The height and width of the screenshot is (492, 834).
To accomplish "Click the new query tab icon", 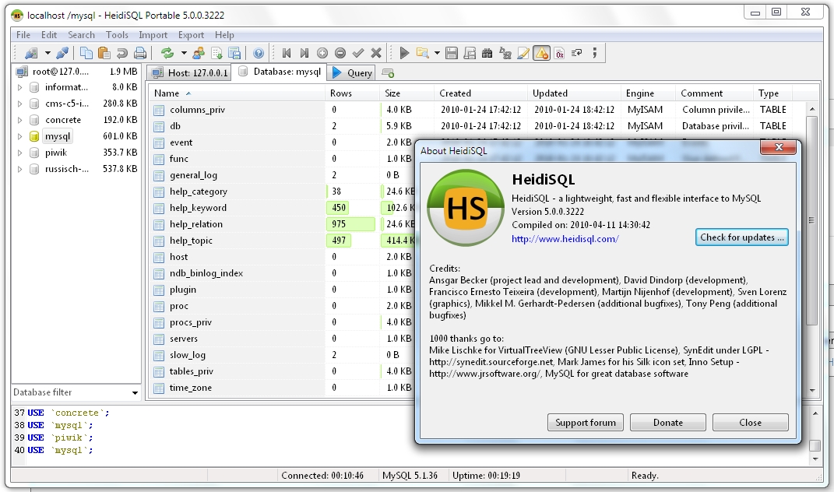I will coord(388,73).
